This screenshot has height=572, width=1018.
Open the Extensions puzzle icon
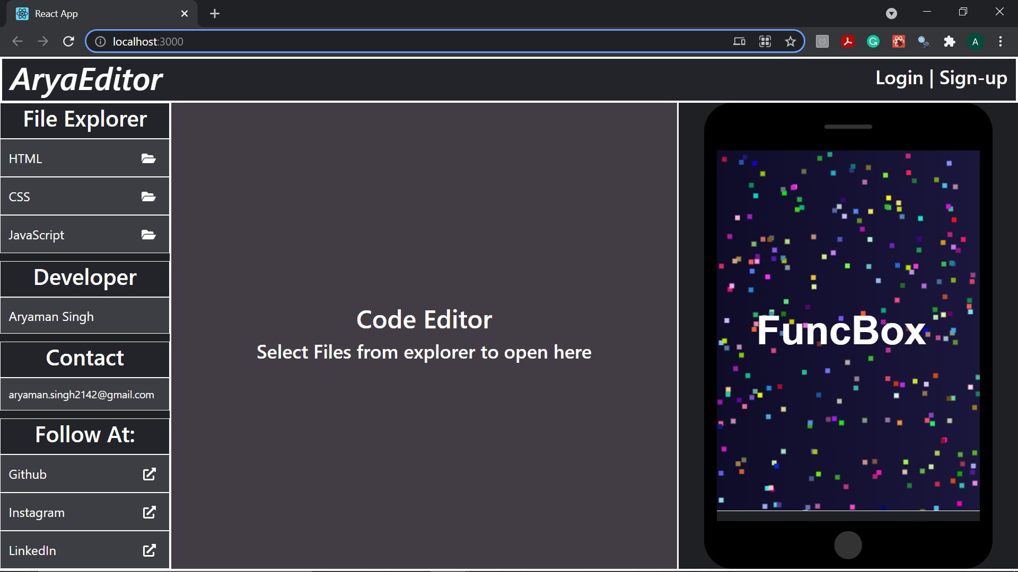pyautogui.click(x=950, y=41)
